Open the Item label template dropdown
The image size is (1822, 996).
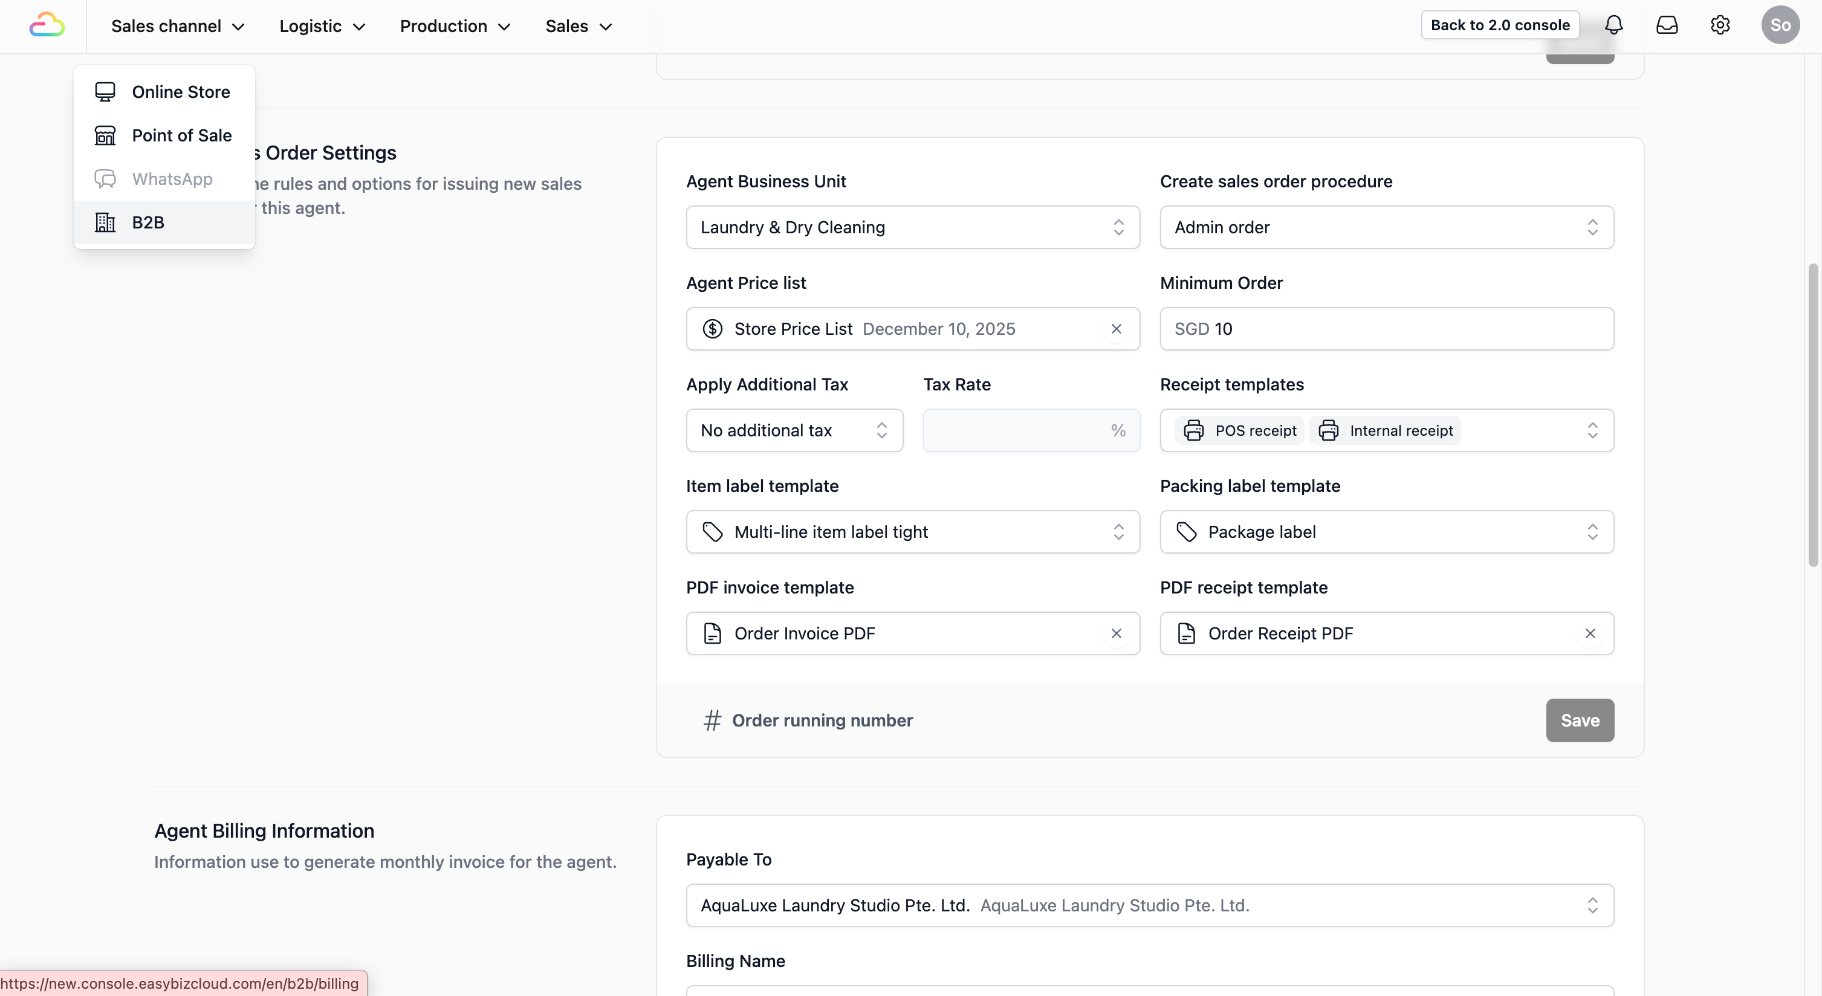(912, 532)
